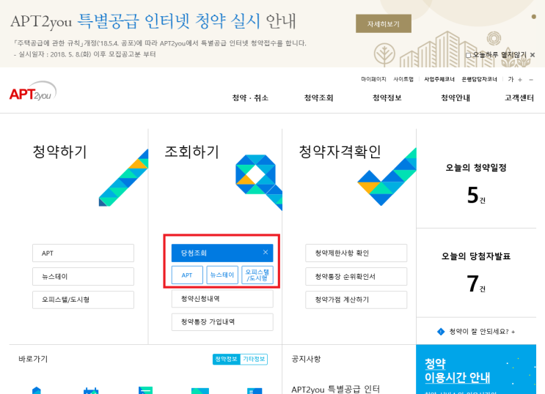
Task: Click the 공지사항 heading
Action: tap(306, 359)
